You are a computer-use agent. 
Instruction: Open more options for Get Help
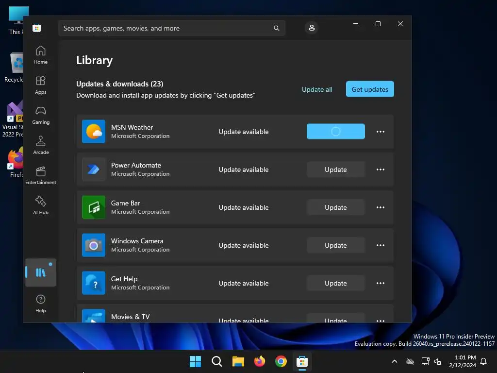tap(381, 283)
